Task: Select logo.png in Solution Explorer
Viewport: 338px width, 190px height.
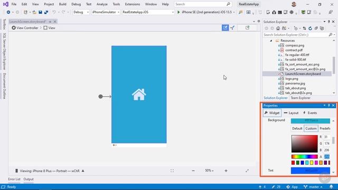Action: 292,79
